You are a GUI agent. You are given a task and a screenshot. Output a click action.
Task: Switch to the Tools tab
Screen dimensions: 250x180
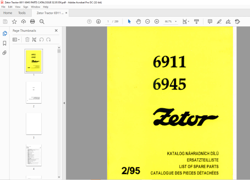pyautogui.click(x=22, y=13)
